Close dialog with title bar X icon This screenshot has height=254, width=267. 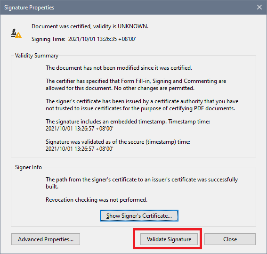(x=259, y=7)
